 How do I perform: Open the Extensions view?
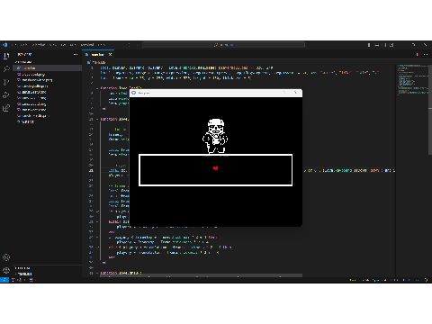tap(6, 108)
